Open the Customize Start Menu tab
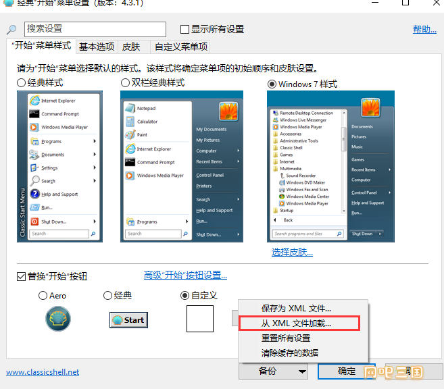 (181, 47)
